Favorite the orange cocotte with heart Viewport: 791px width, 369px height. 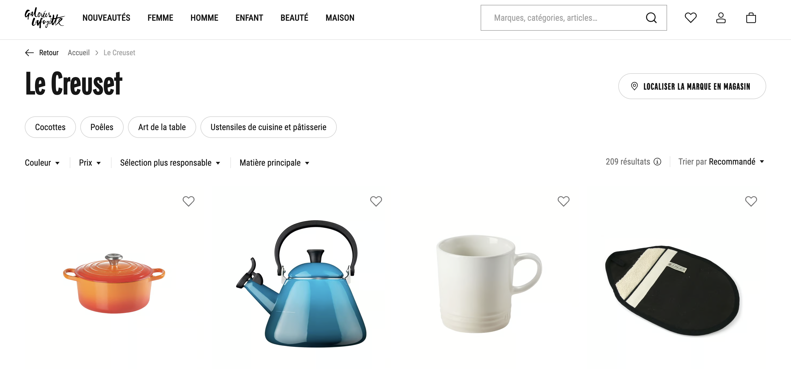189,201
